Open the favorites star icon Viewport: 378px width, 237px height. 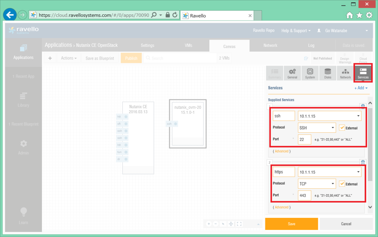coord(359,15)
